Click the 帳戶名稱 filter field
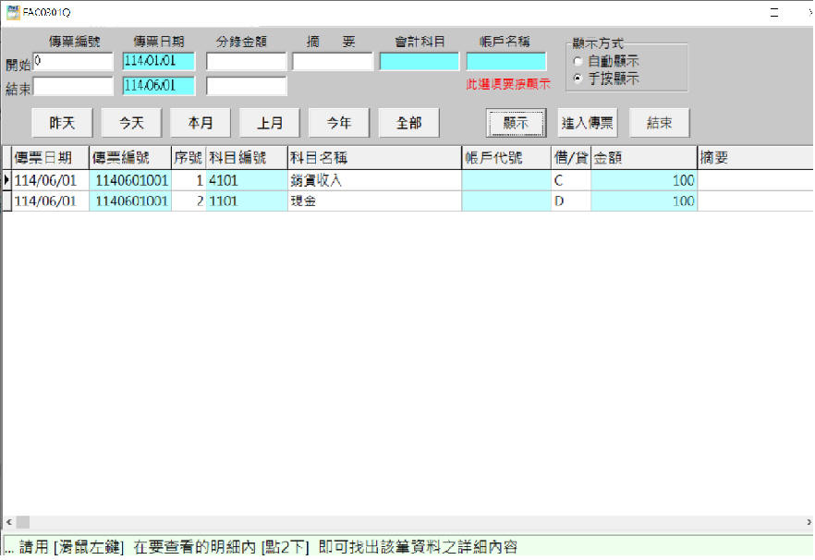This screenshot has width=815, height=560. click(x=505, y=62)
